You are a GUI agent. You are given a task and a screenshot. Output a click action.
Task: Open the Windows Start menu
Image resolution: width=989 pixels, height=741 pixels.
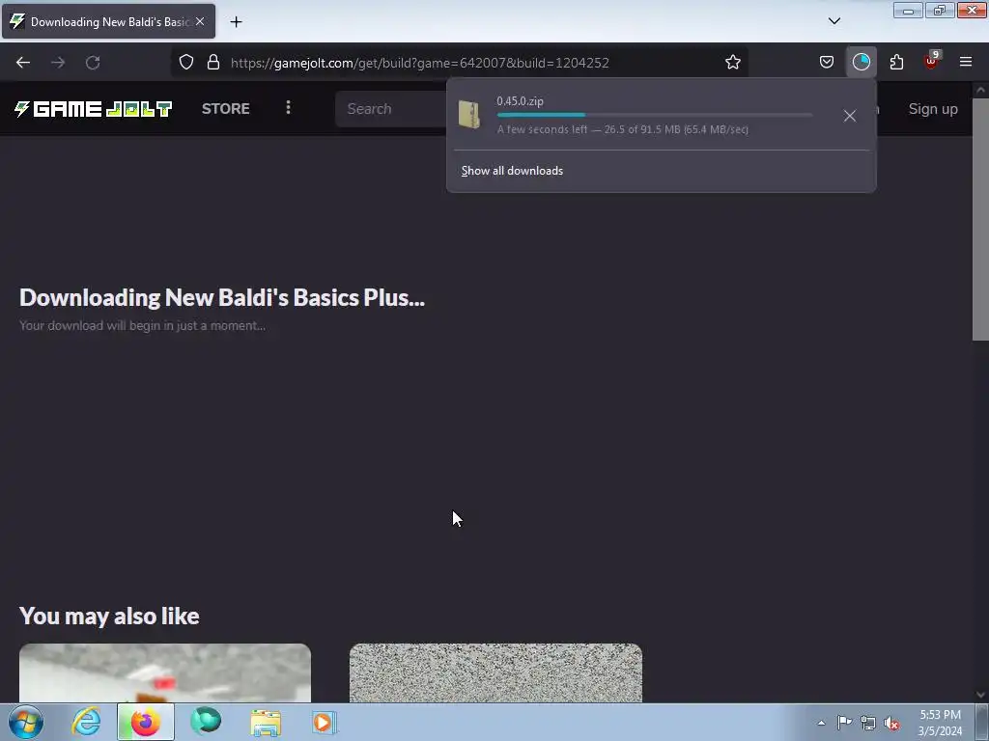pyautogui.click(x=26, y=723)
